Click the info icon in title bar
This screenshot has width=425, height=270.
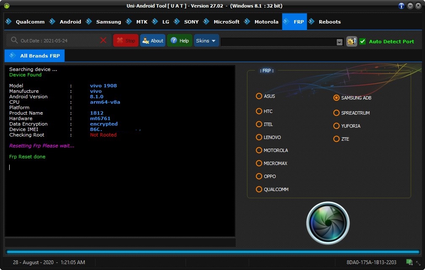click(401, 6)
